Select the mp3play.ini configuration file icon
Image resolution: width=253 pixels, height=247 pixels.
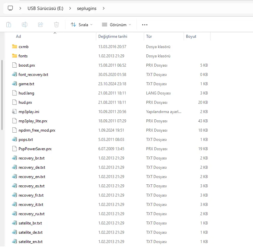(14, 112)
